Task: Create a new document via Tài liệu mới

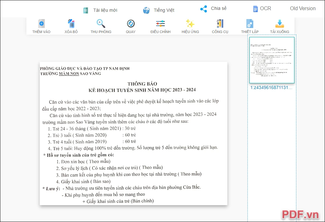Action: coord(105,10)
